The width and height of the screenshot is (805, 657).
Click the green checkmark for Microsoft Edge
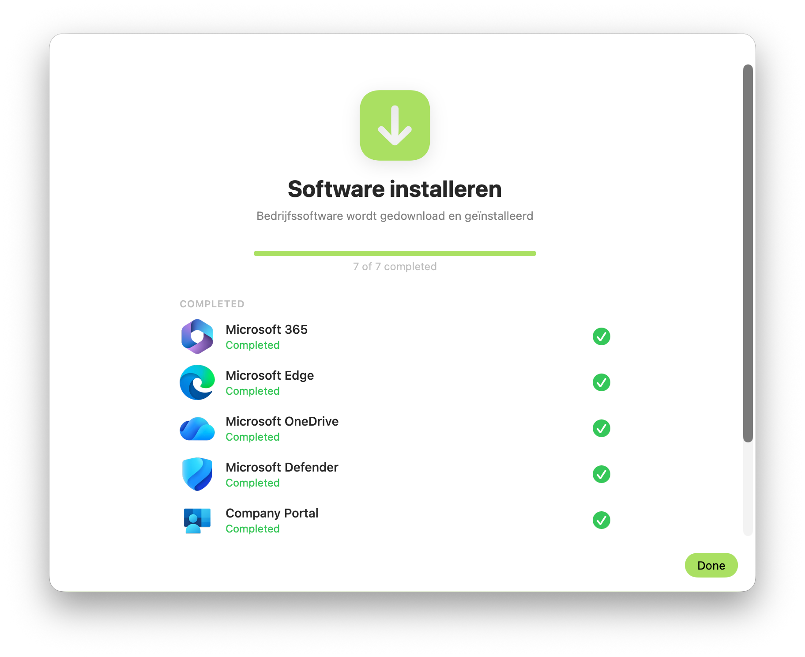pos(602,382)
